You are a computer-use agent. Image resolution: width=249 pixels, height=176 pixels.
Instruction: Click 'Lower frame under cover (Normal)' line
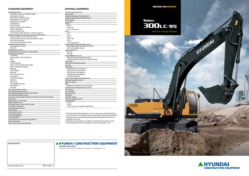19,123
